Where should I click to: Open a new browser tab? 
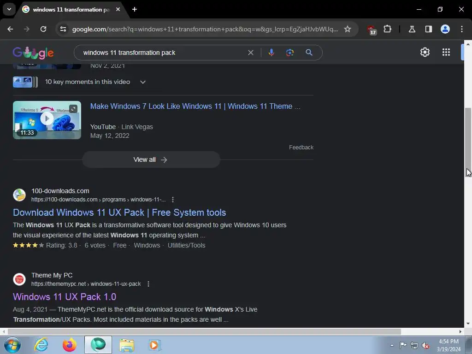pos(135,9)
